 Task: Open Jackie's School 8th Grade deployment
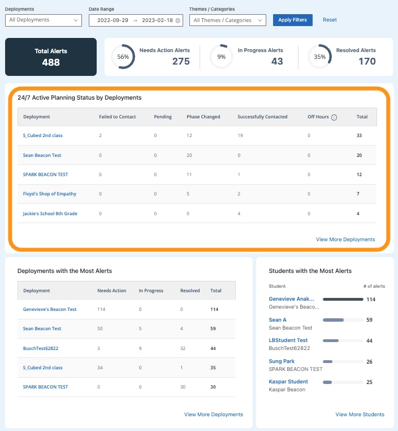50,214
